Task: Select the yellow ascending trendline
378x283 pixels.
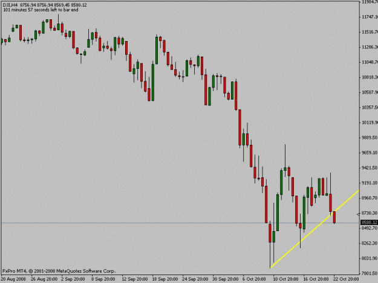Action: tap(314, 229)
